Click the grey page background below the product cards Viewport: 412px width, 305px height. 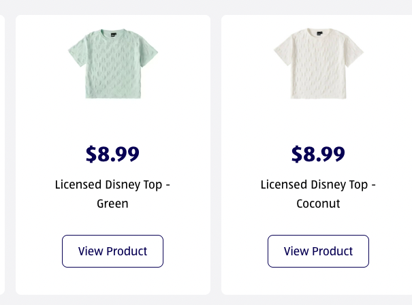coord(204,300)
